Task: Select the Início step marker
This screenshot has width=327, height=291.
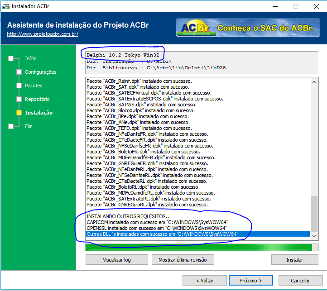Action: (x=11, y=58)
